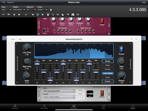148x111 pixels.
Task: Switch to Effects tab
Action: (133, 107)
